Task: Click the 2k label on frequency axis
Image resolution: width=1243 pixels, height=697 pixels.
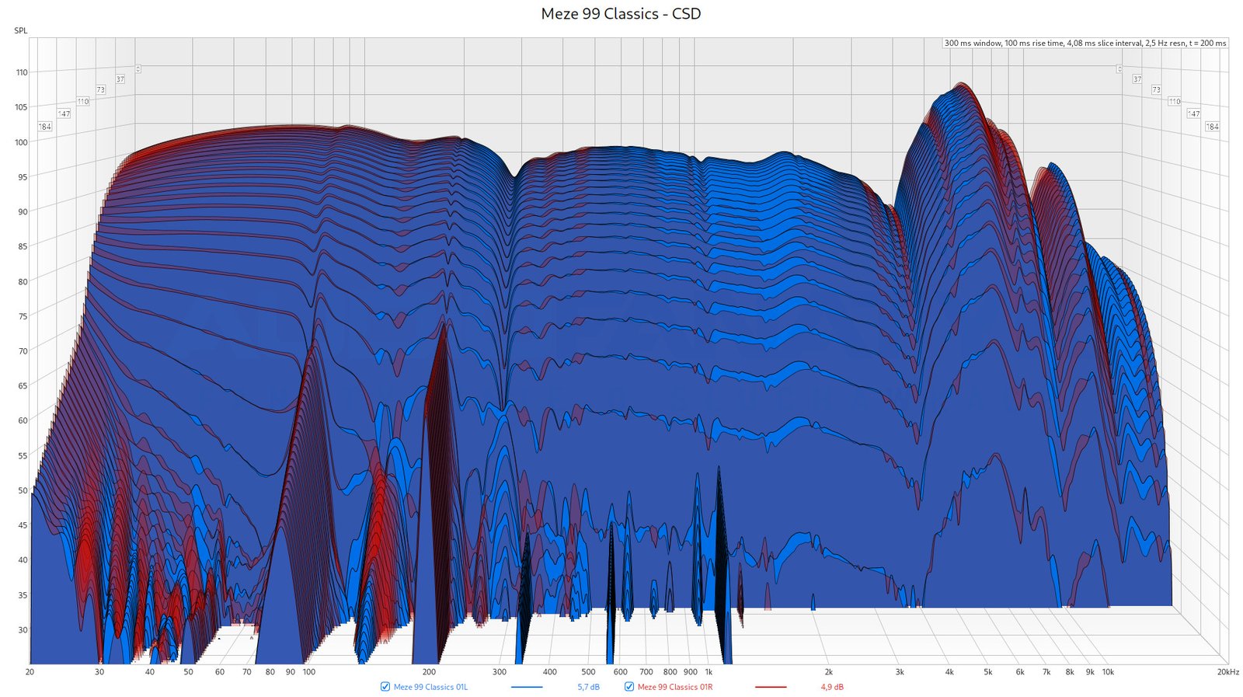Action: coord(829,672)
